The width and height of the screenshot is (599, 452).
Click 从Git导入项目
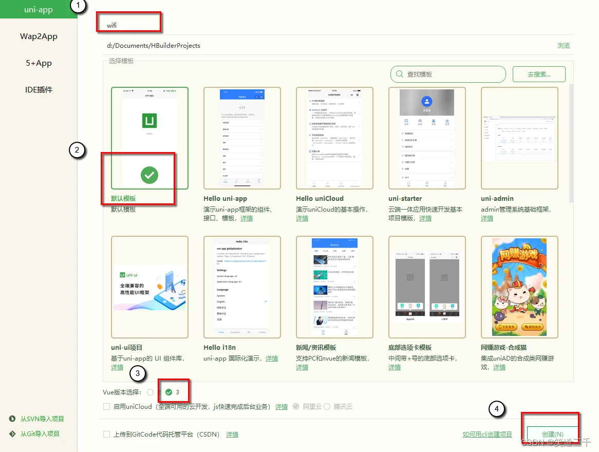point(40,434)
